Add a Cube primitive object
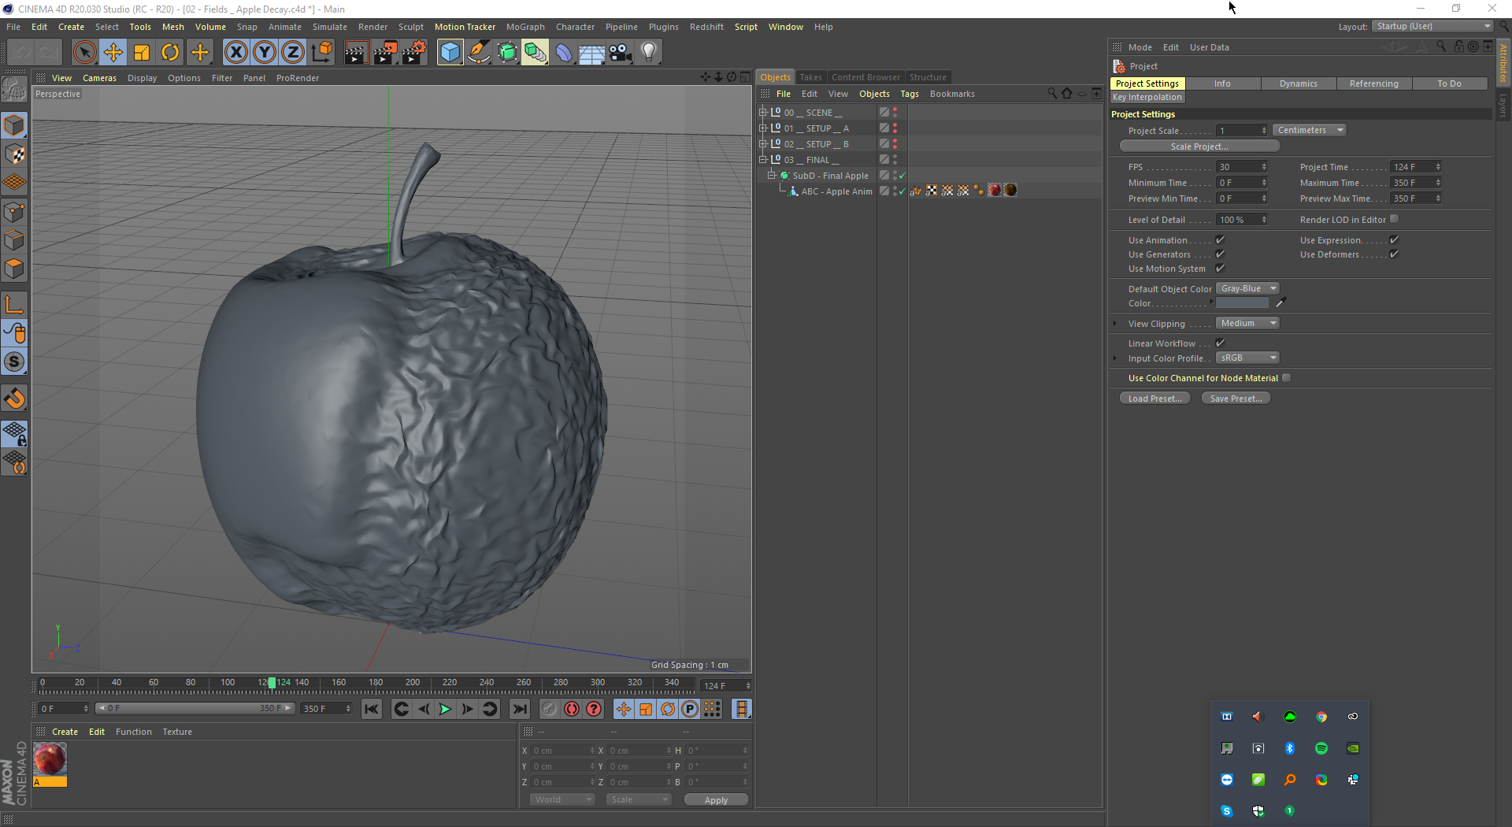The width and height of the screenshot is (1512, 827). coord(450,53)
